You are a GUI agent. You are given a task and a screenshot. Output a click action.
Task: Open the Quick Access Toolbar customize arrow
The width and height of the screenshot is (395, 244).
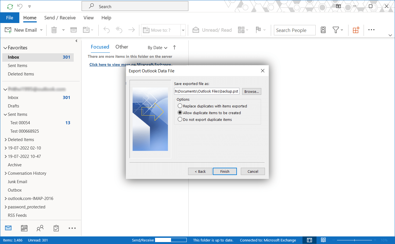(29, 6)
